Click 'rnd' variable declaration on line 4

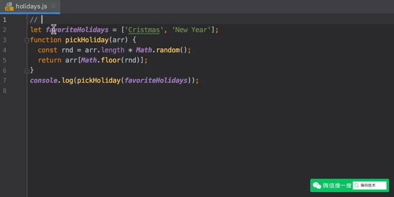point(67,50)
